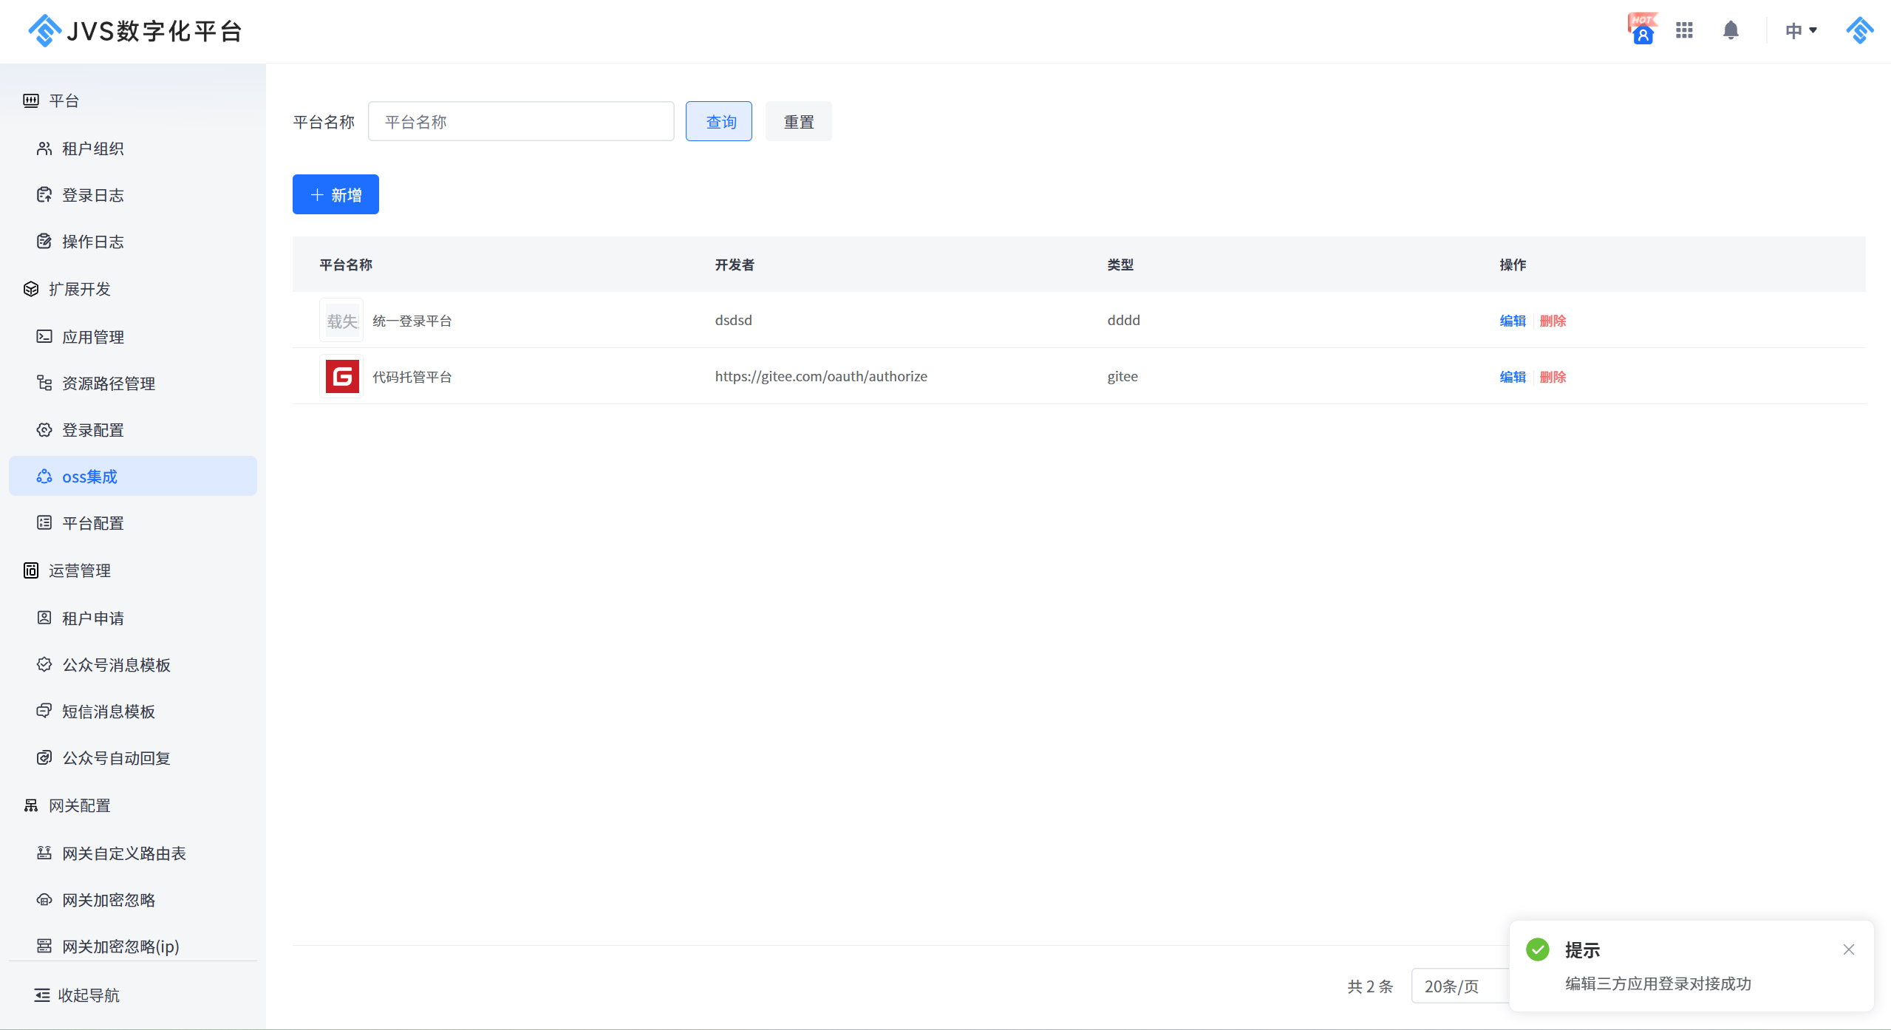The width and height of the screenshot is (1891, 1030).
Task: Click the 重置 reset button
Action: coord(798,122)
